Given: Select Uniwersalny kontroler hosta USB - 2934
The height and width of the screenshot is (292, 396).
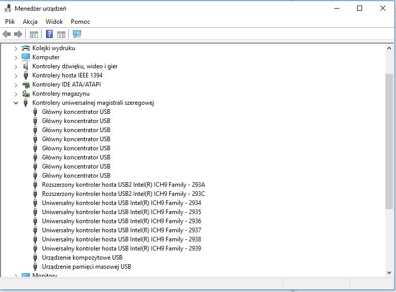Looking at the screenshot, I should pyautogui.click(x=122, y=203).
